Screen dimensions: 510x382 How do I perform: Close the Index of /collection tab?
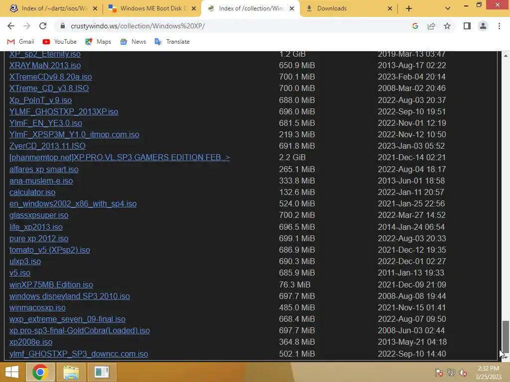pos(292,8)
